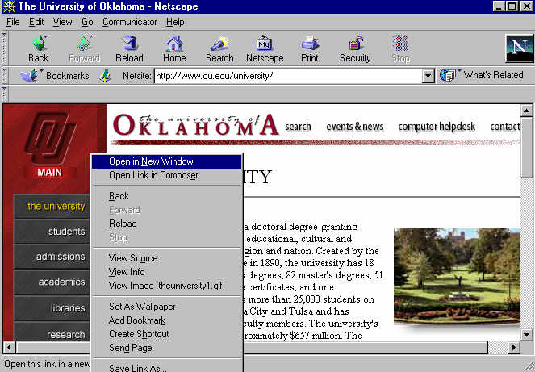This screenshot has height=372, width=535.
Task: Click the Netscape N logo
Action: point(520,48)
